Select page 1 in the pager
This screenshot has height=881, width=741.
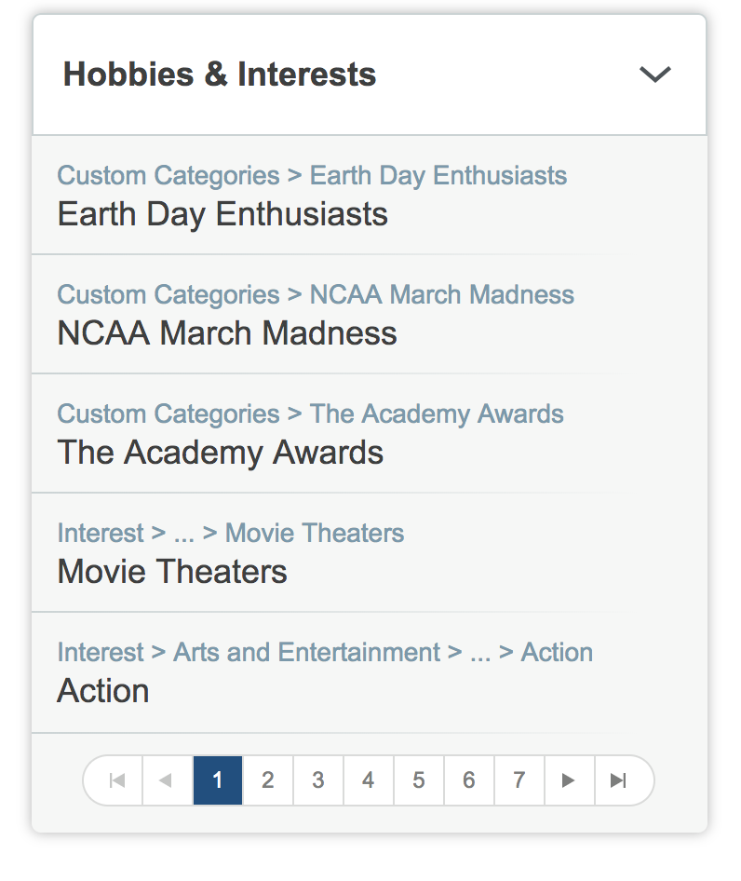[218, 780]
